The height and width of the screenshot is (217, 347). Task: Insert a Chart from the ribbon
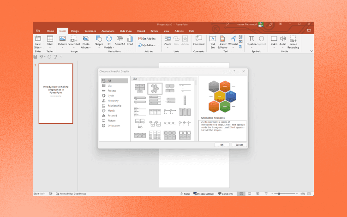click(130, 41)
